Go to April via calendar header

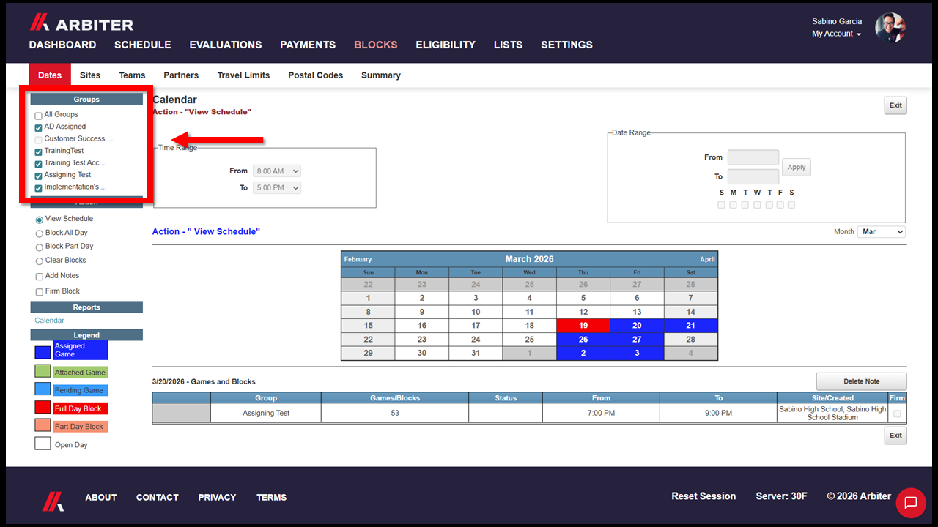[706, 259]
